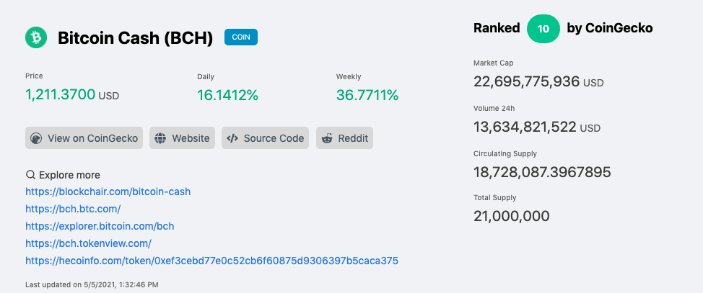This screenshot has height=293, width=703.
Task: Open the bch.tokenview.com link
Action: click(x=88, y=244)
